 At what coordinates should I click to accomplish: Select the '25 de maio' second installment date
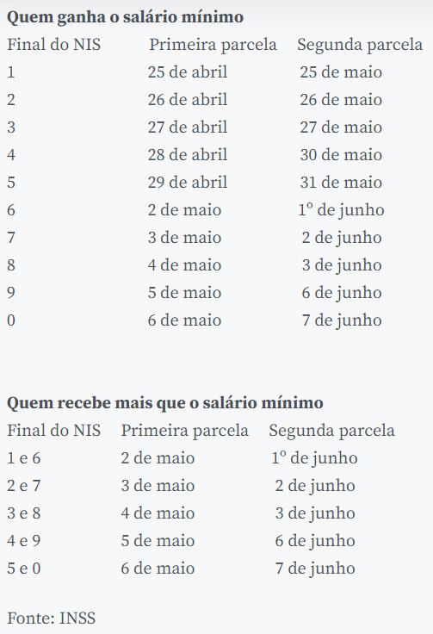[x=341, y=72]
